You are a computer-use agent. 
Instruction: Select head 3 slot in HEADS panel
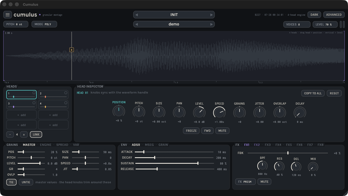(x=21, y=105)
